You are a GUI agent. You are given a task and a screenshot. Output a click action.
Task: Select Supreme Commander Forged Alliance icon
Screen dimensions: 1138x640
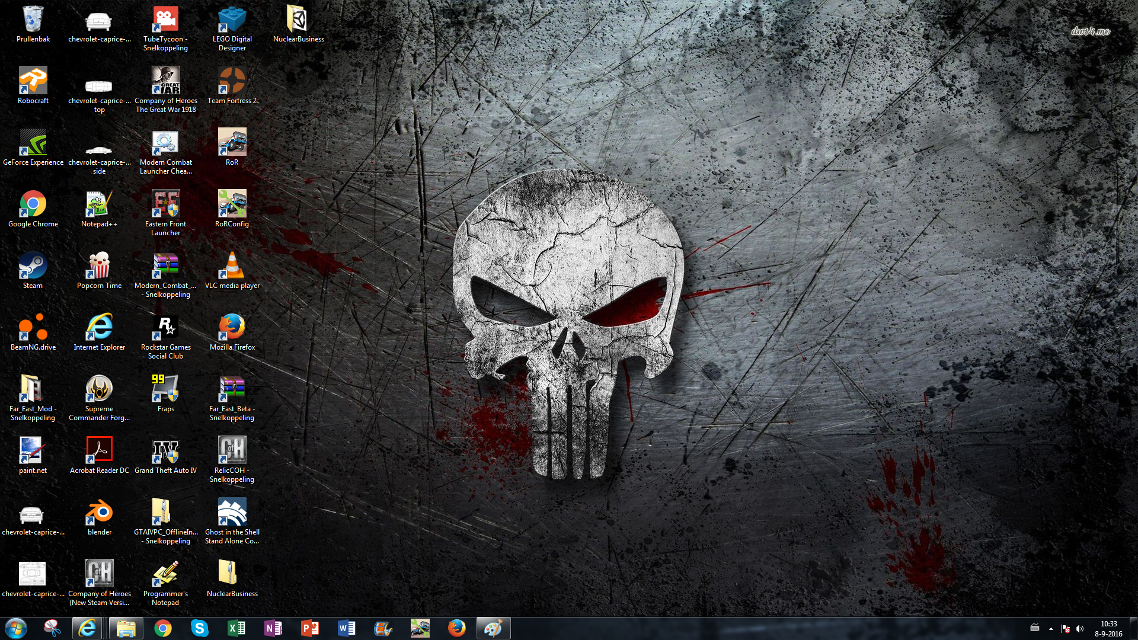click(100, 398)
